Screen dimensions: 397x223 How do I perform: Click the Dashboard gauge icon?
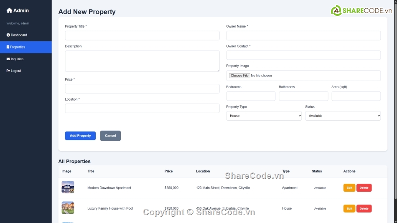point(8,35)
